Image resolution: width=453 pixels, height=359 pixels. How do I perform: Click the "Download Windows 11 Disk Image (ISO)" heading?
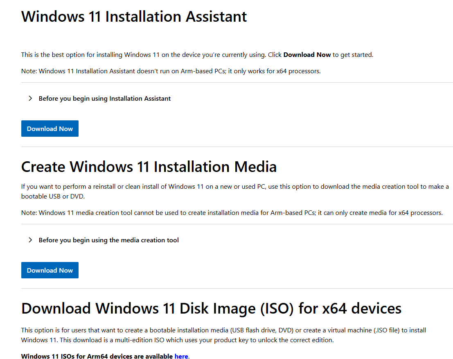coord(211,308)
